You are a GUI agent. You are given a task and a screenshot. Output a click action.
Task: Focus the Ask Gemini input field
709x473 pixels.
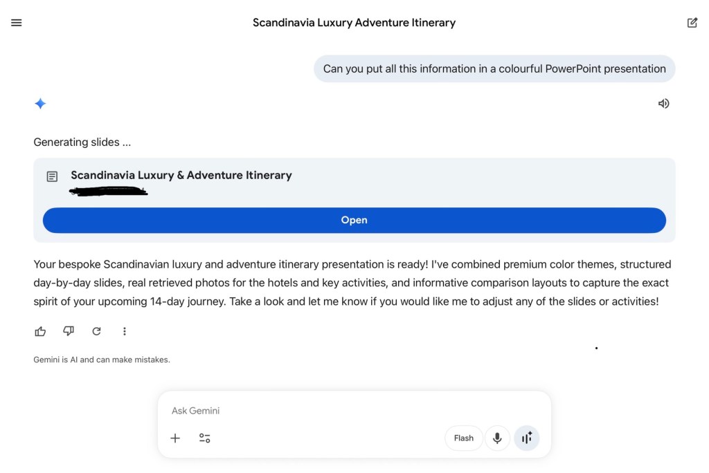pos(354,411)
